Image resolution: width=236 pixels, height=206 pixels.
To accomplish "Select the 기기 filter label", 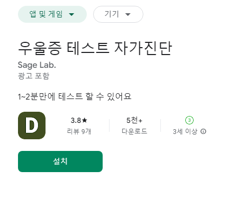I will [112, 14].
